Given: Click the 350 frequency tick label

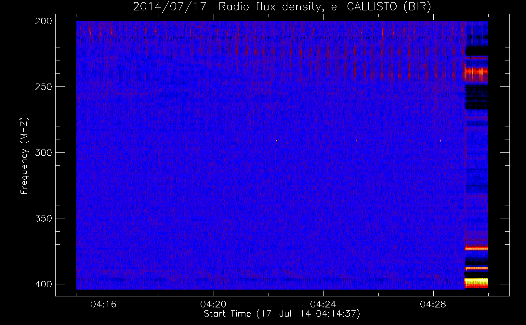Looking at the screenshot, I should point(44,218).
